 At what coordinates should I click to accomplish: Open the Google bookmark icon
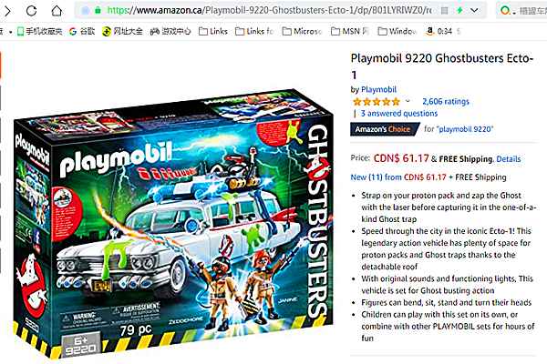(73, 31)
